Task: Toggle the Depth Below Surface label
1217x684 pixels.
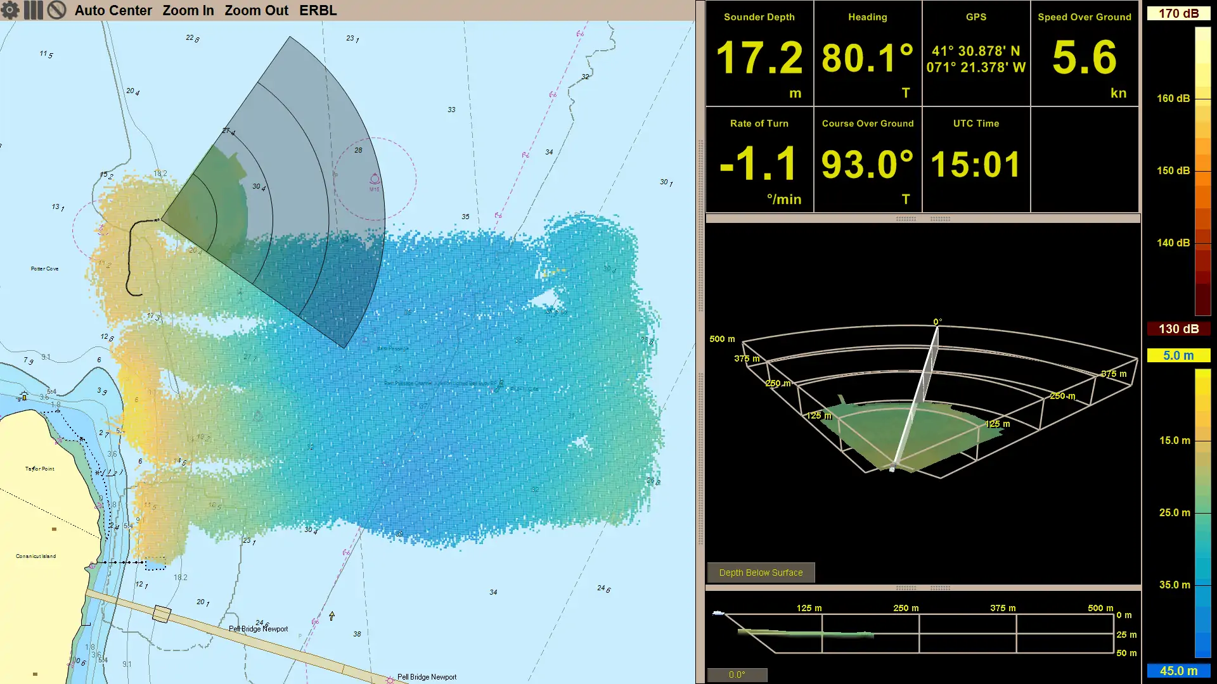Action: tap(760, 572)
